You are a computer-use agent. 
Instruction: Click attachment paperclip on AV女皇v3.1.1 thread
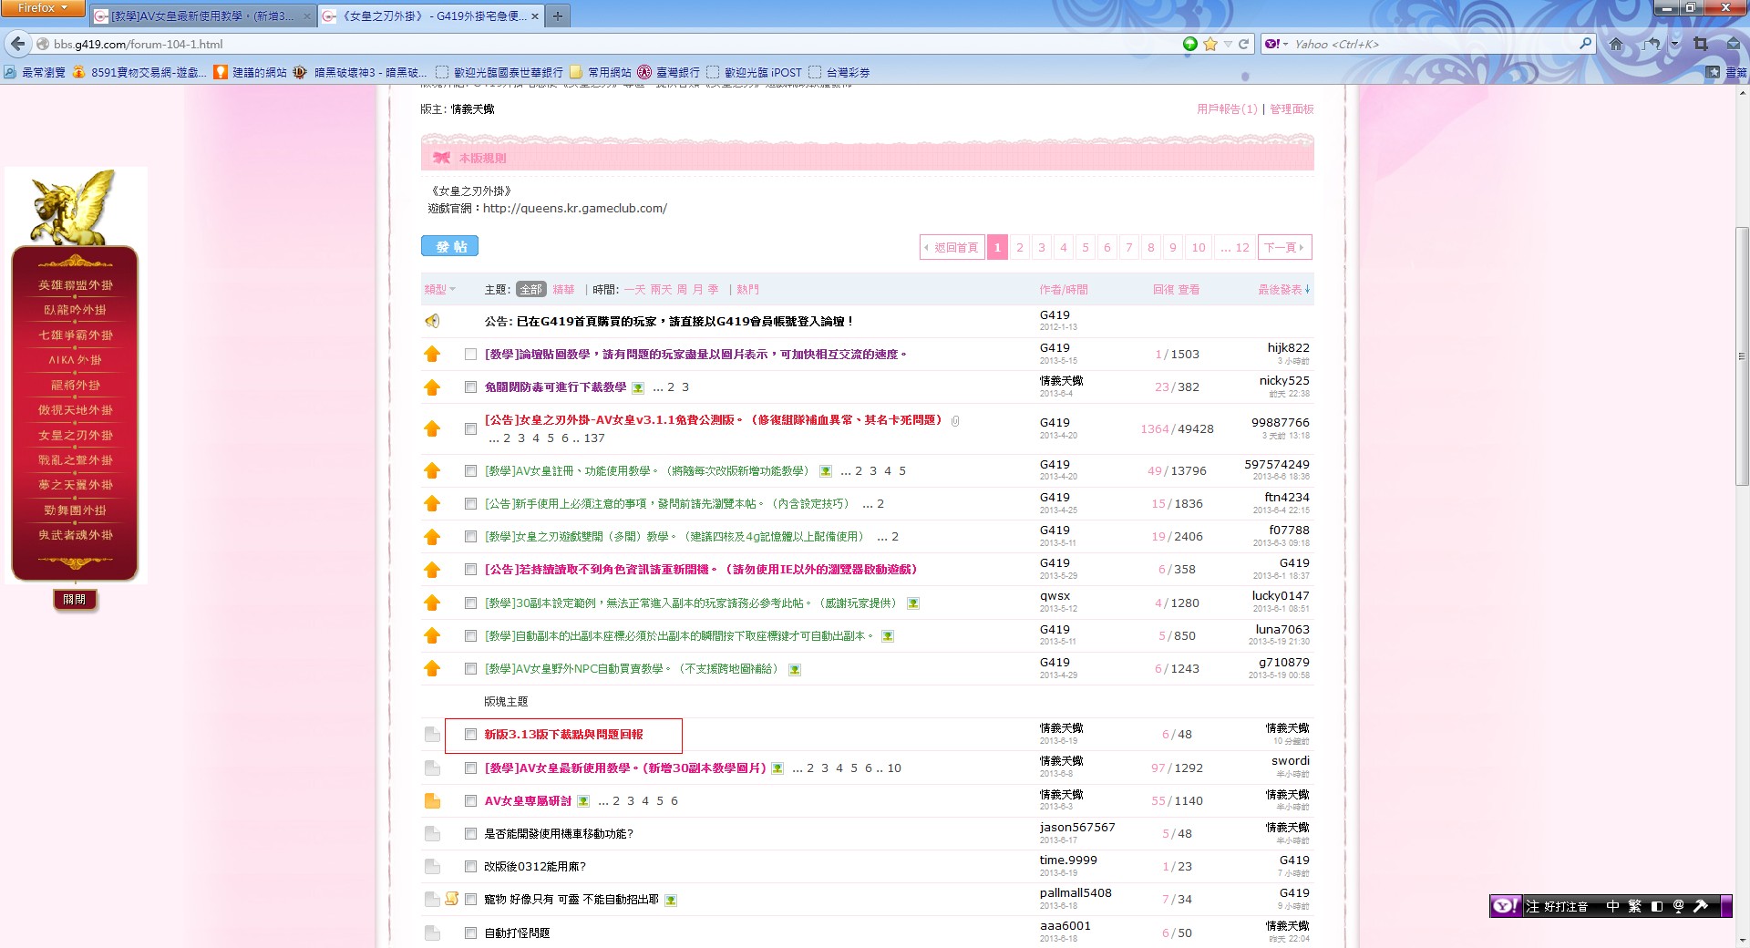pyautogui.click(x=955, y=421)
